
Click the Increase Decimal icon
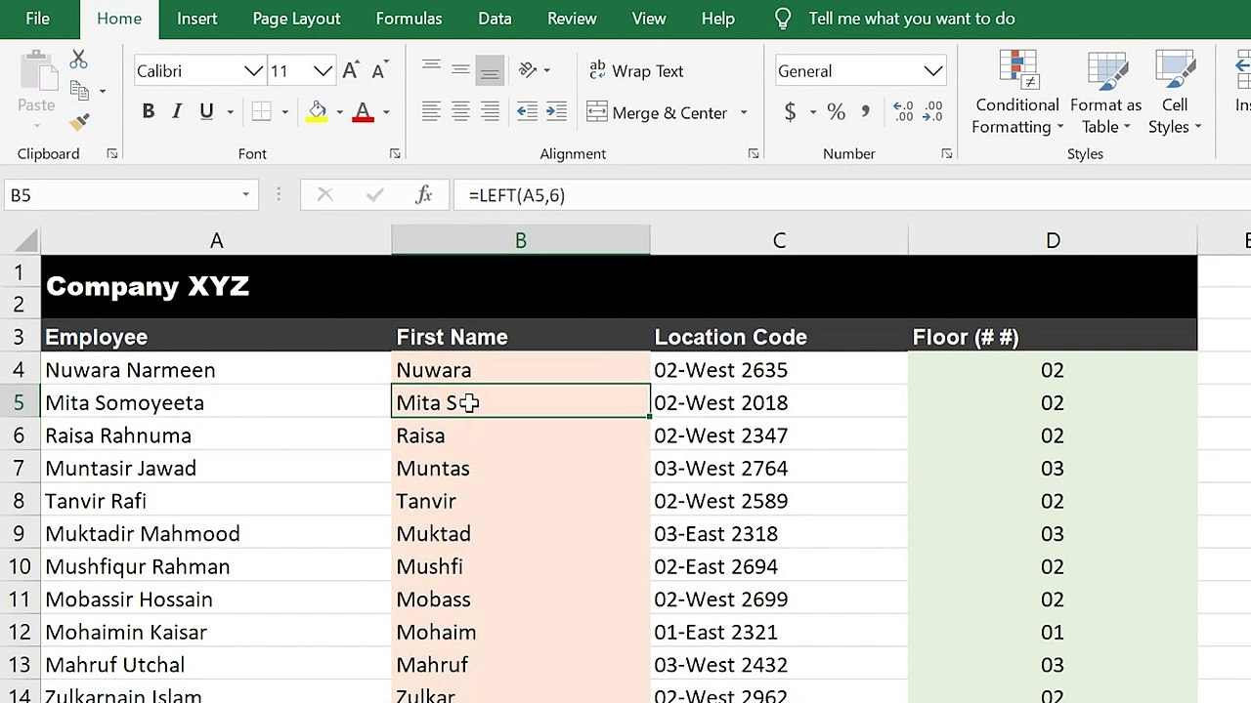[903, 112]
